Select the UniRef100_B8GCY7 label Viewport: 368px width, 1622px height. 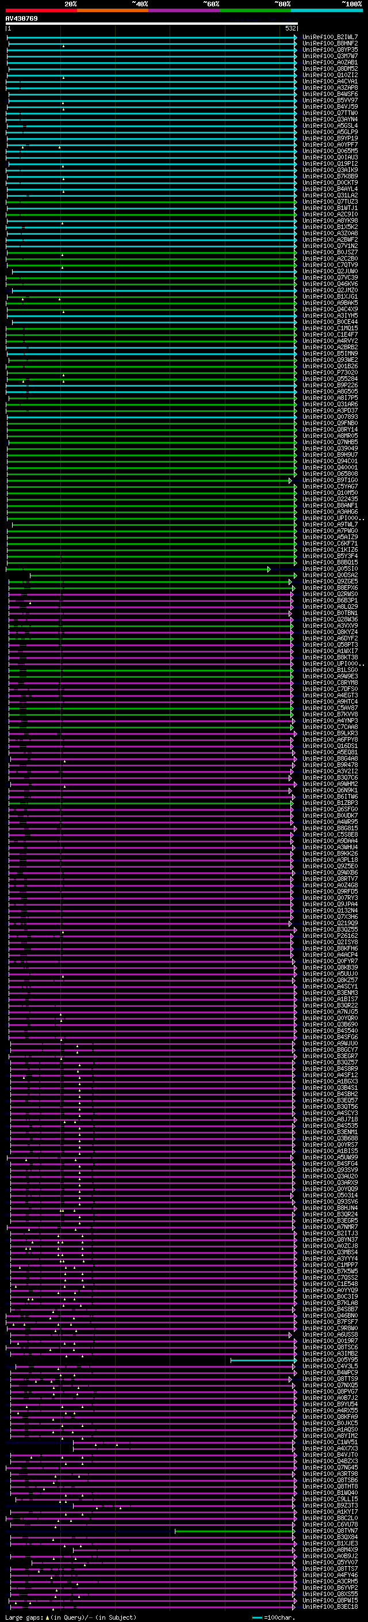click(330, 1049)
